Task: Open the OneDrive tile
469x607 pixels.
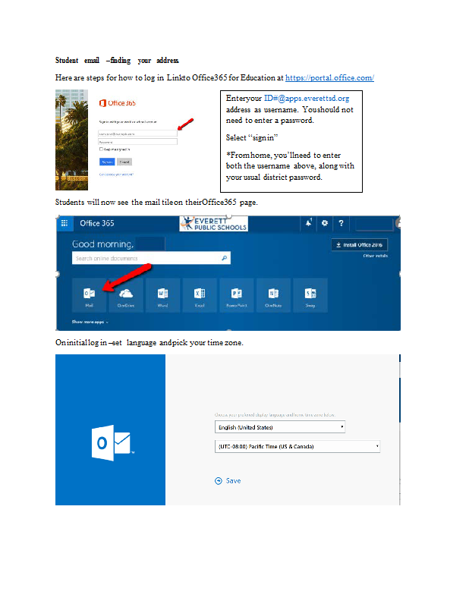Action: pos(126,295)
